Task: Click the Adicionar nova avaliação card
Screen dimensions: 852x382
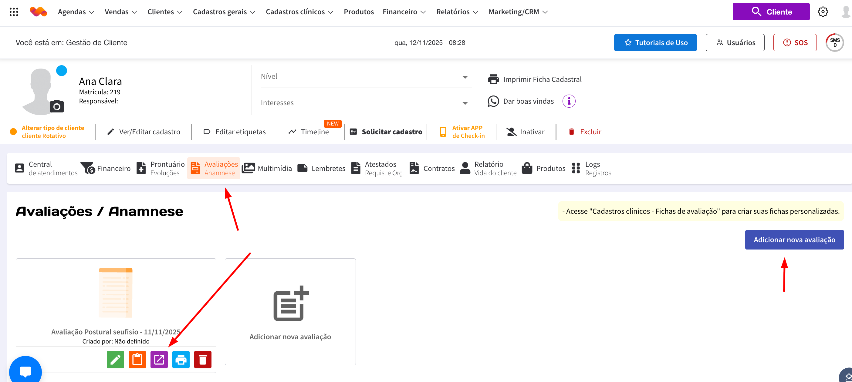Action: tap(290, 311)
